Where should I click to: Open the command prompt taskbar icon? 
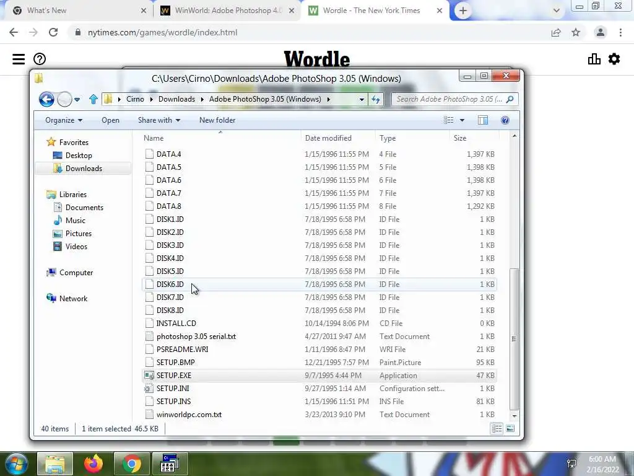(170, 464)
